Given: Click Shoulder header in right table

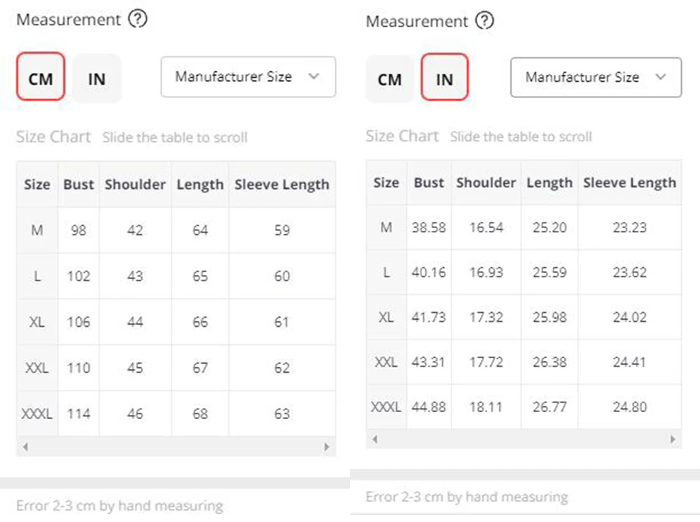Looking at the screenshot, I should click(x=486, y=183).
